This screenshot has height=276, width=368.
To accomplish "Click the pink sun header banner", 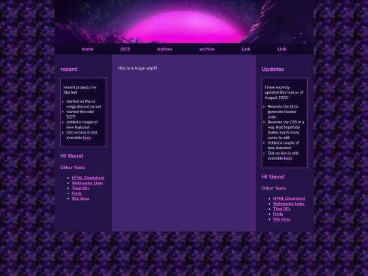I will click(x=184, y=22).
